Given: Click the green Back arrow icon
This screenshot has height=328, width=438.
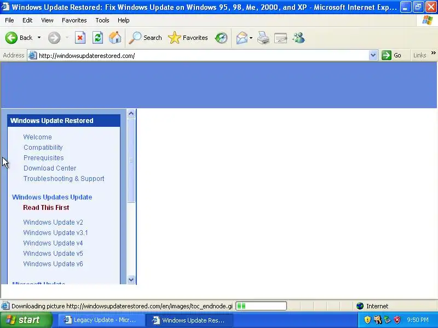Looking at the screenshot, I should click(11, 38).
